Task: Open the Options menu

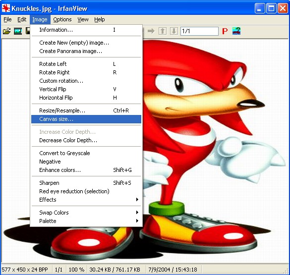Action: (x=62, y=19)
